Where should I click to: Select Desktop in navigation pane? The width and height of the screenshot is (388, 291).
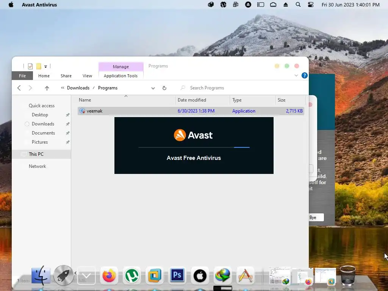point(40,115)
